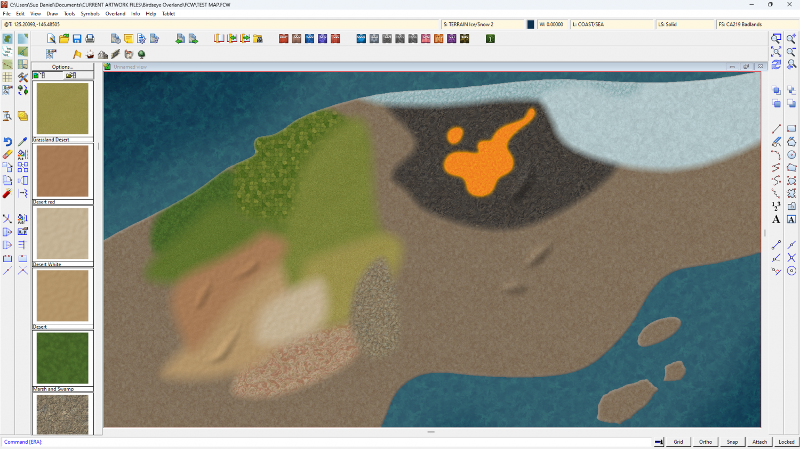The width and height of the screenshot is (800, 449).
Task: Click the yellow flag symbol catalog icon
Action: [77, 54]
